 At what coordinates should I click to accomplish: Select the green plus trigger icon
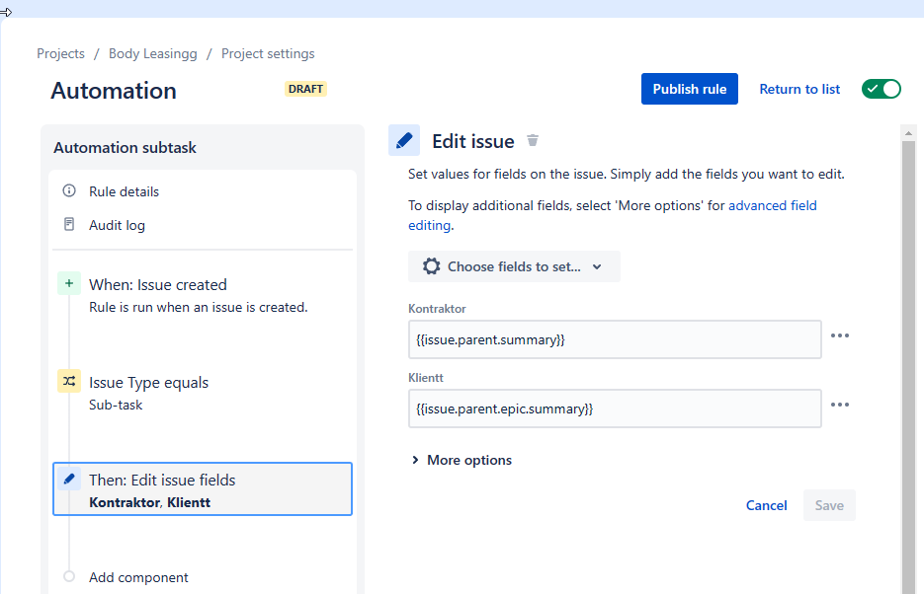pyautogui.click(x=69, y=283)
